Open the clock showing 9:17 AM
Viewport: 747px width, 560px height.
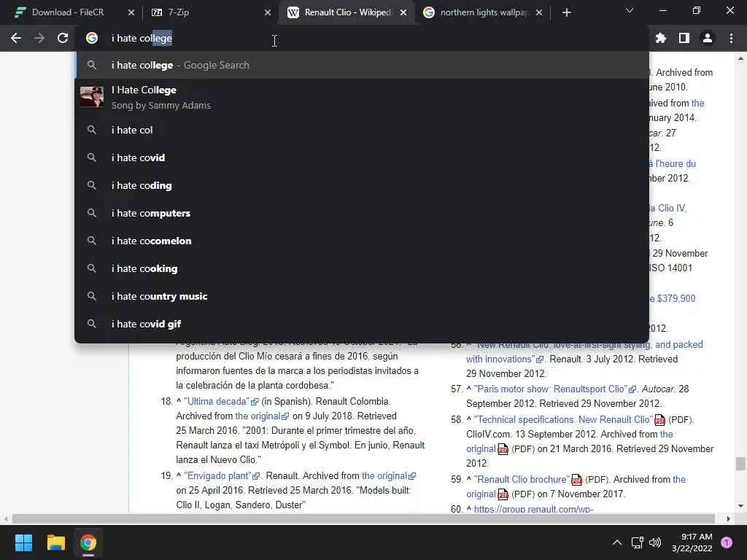pos(692,542)
